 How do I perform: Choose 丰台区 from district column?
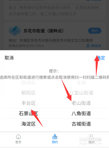[28, 103]
